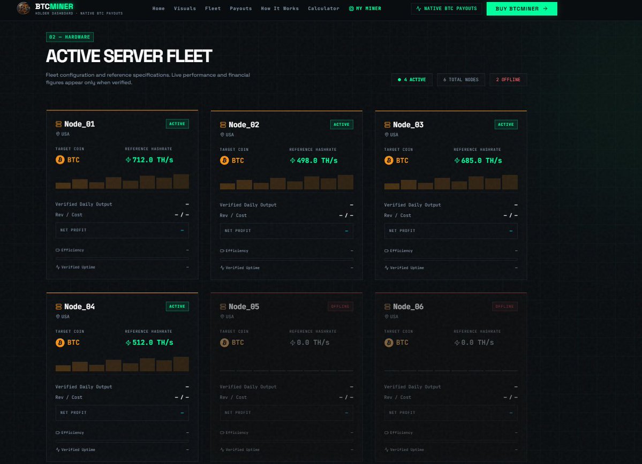
Task: Open How It Works page
Action: [280, 9]
